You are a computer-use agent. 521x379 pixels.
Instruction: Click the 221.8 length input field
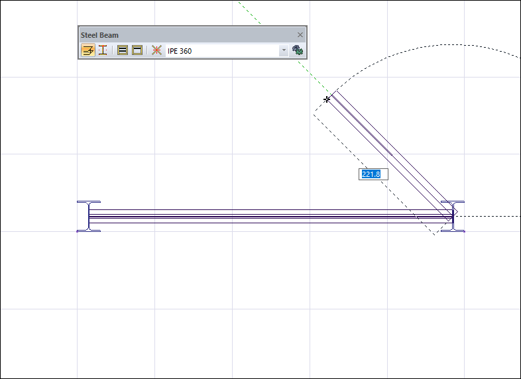point(374,174)
